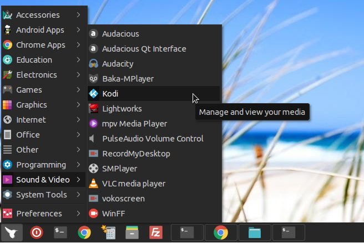
Task: Select Sound & Video category
Action: pyautogui.click(x=43, y=180)
